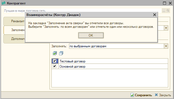
Task: Click the green document save icon
Action: pyautogui.click(x=132, y=95)
